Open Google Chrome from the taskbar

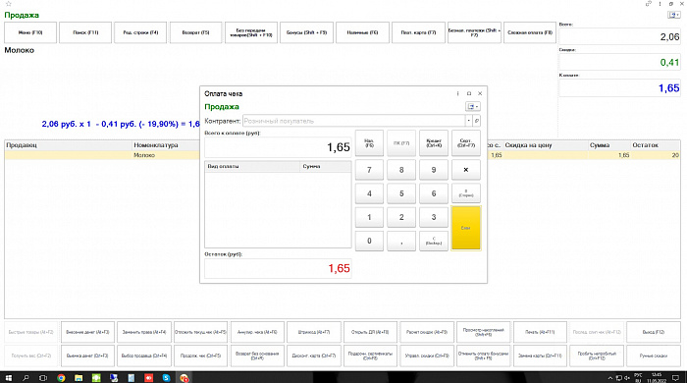[x=61, y=377]
